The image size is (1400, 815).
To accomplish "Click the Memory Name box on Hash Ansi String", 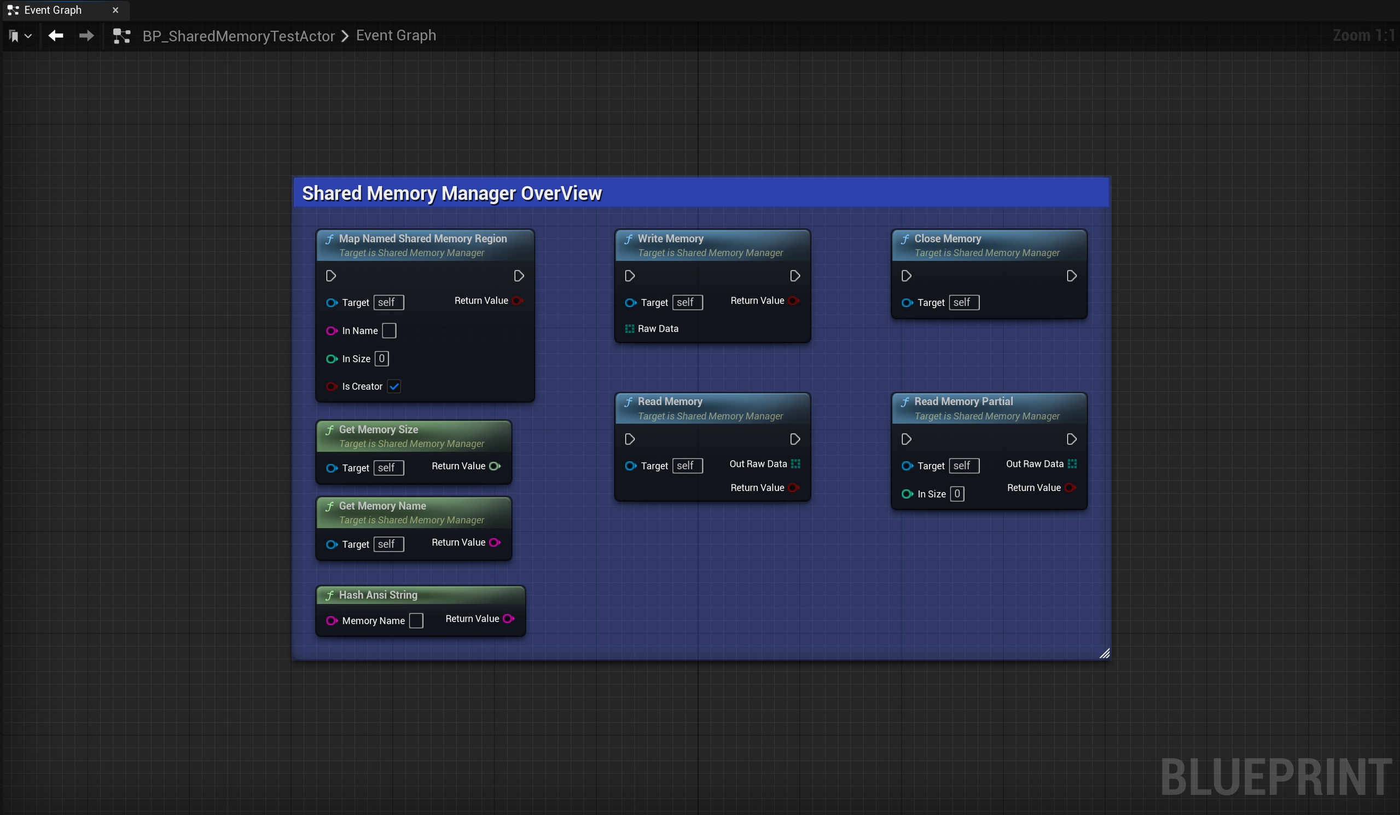I will [x=416, y=621].
